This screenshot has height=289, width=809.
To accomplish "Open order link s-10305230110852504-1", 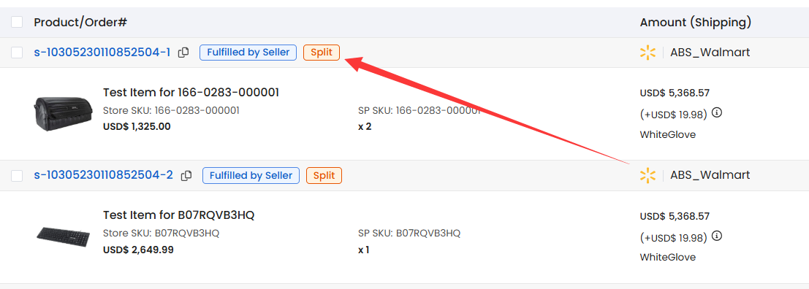I will [102, 53].
